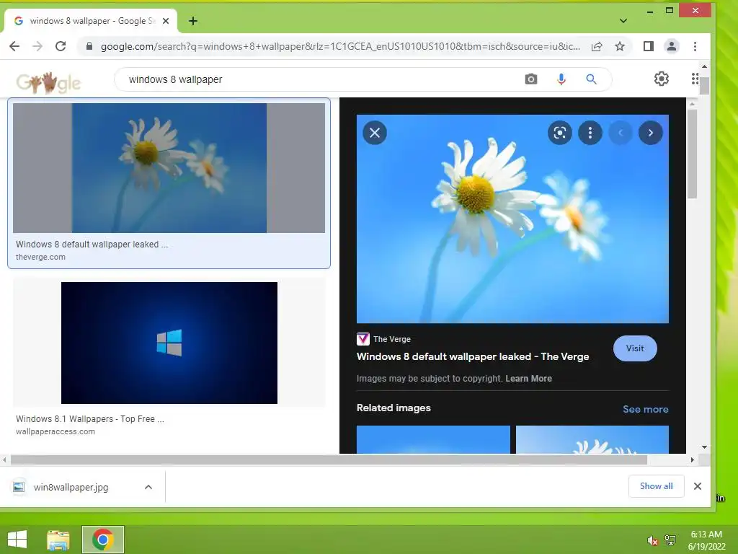Click the address bar URL
This screenshot has width=738, height=554.
pos(340,46)
